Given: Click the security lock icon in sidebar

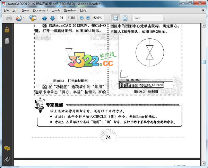Looking at the screenshot, I should click(7, 30).
